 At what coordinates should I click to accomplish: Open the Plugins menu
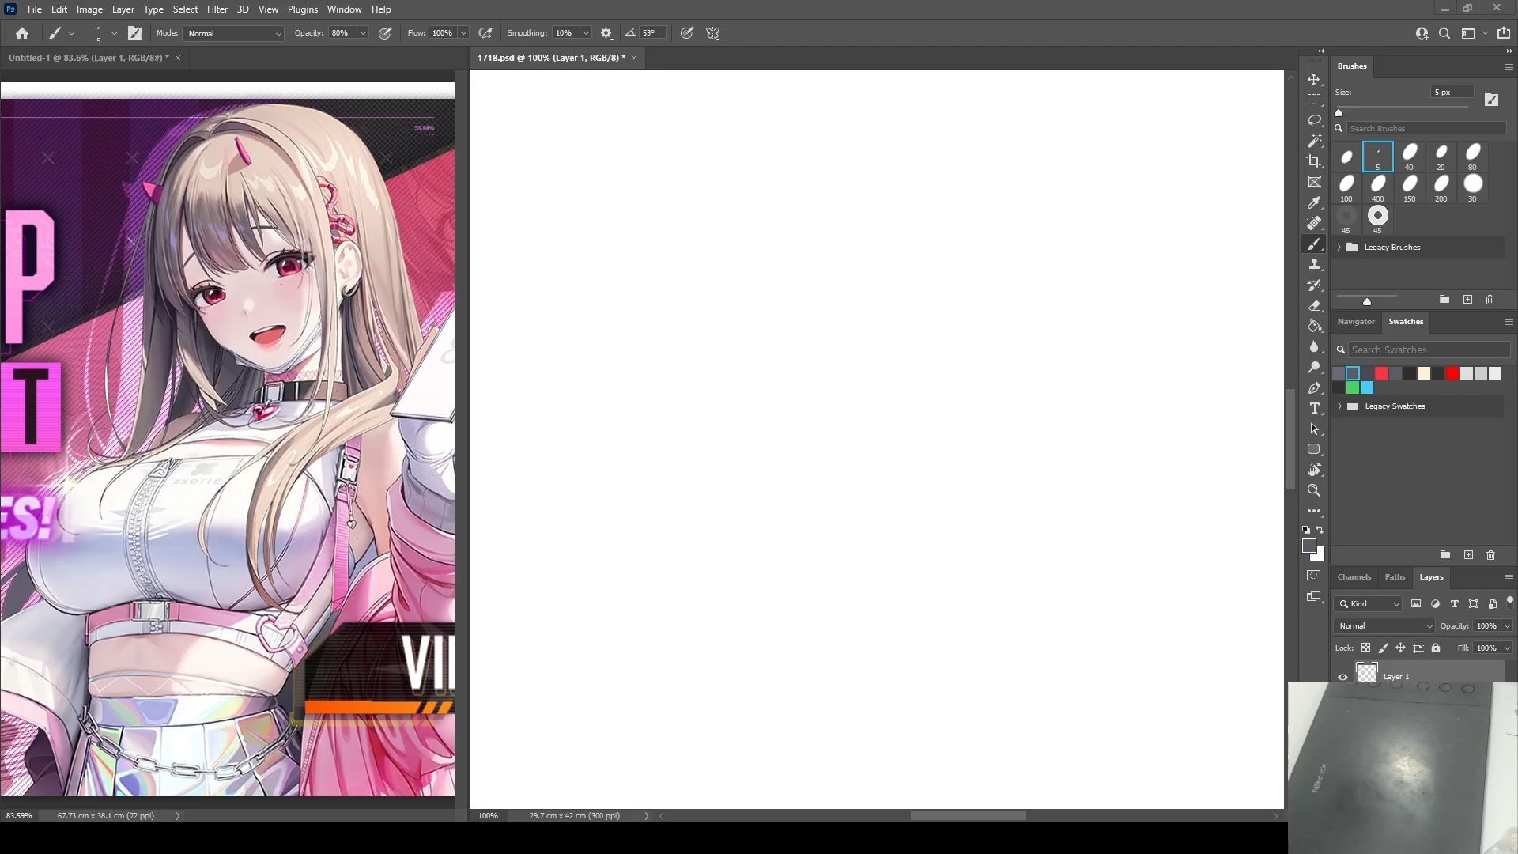click(303, 9)
